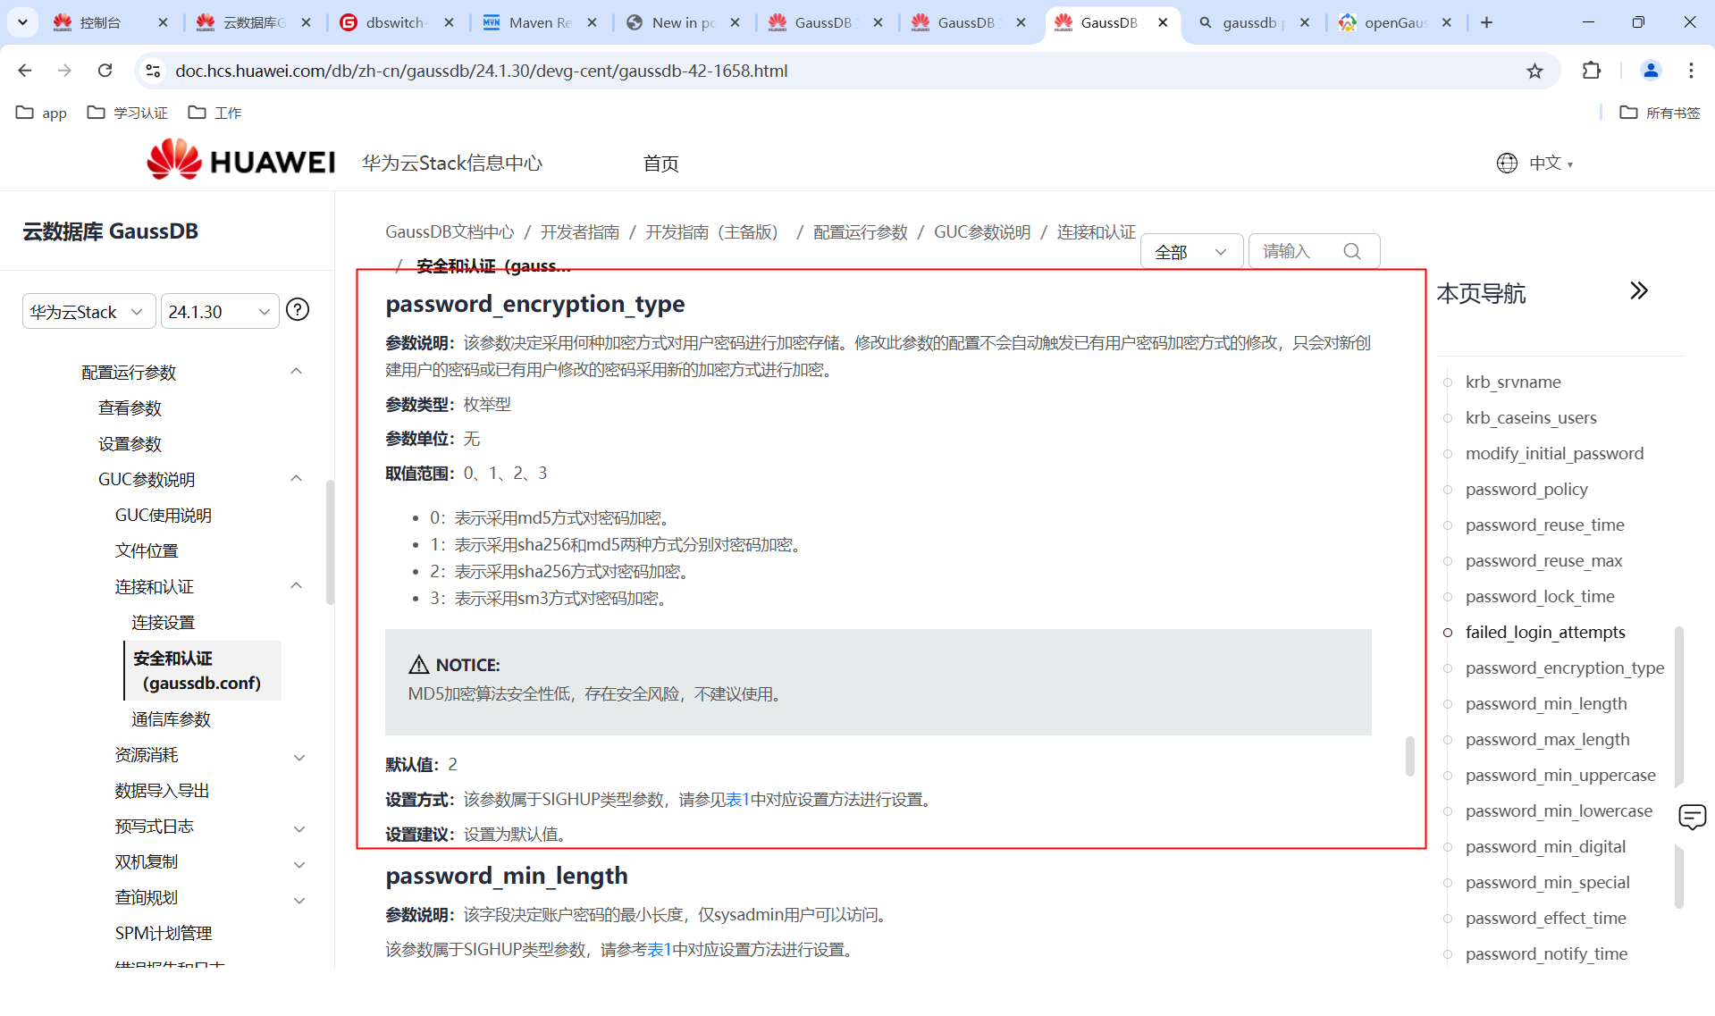Image resolution: width=1715 pixels, height=1016 pixels.
Task: Open the 文件位置 sidebar page
Action: [147, 551]
